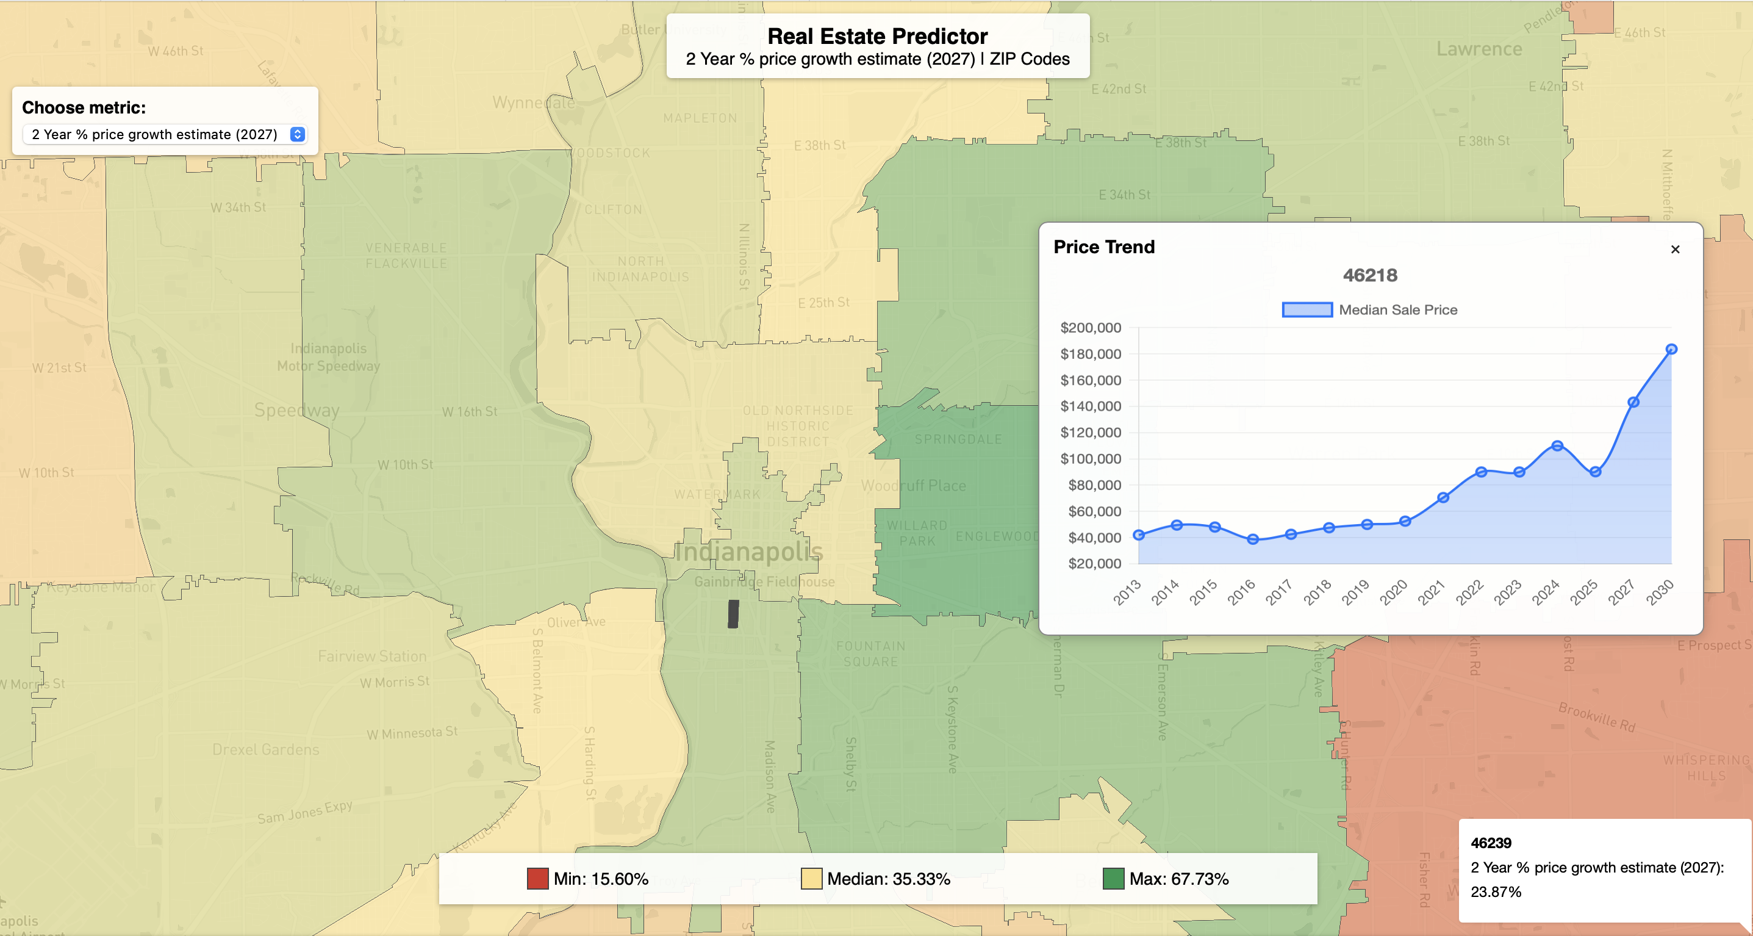Select the 2014 data point on chart
Viewport: 1753px width, 936px height.
(x=1177, y=525)
